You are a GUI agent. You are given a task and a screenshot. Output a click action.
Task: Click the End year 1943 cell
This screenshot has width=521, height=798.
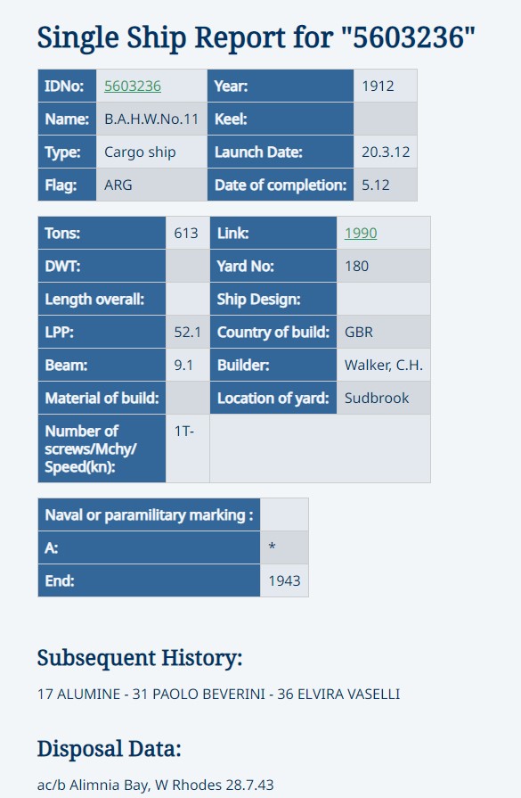click(x=284, y=580)
